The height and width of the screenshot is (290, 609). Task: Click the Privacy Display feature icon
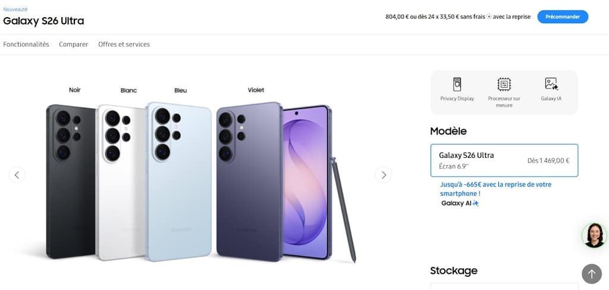click(x=457, y=84)
